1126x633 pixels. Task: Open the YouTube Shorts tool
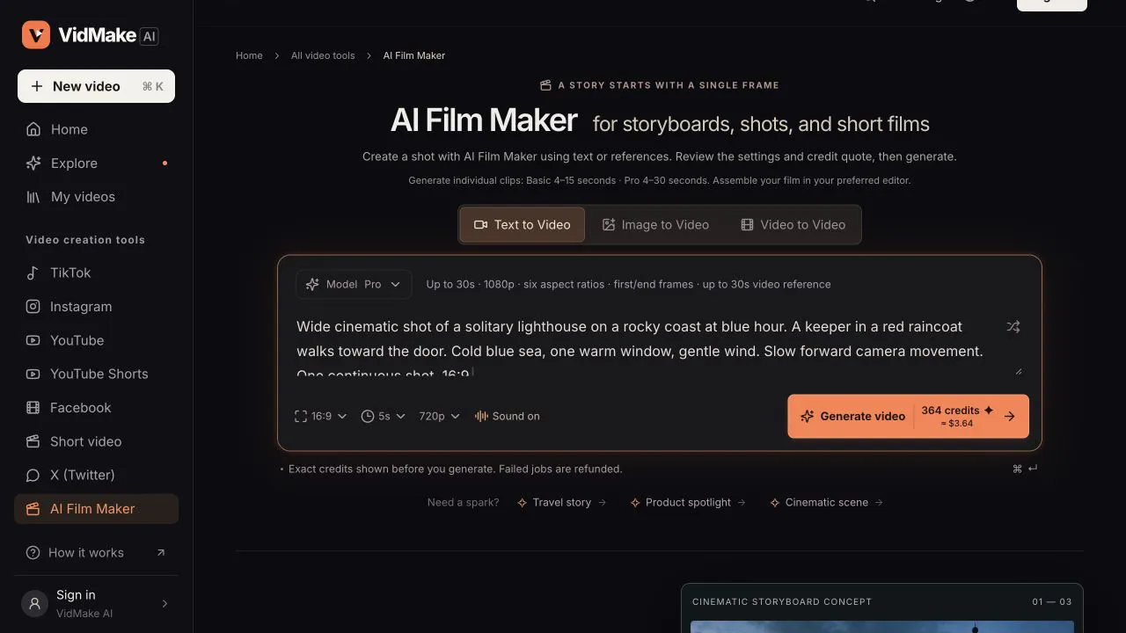[x=97, y=374]
